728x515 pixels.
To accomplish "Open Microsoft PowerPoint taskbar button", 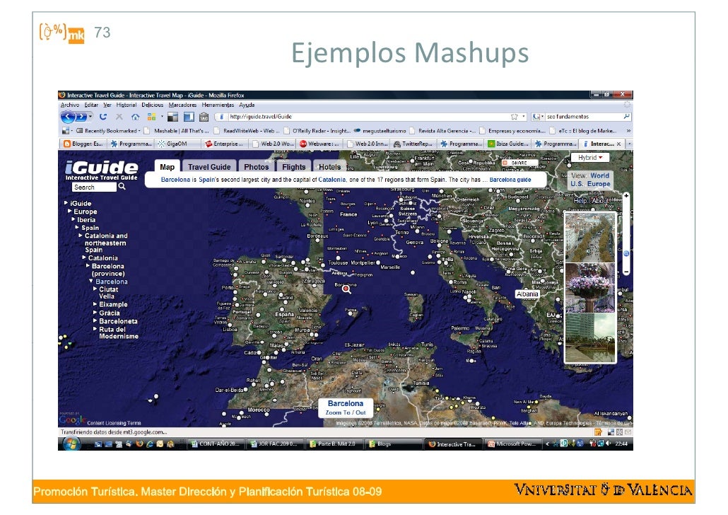I will pos(512,444).
